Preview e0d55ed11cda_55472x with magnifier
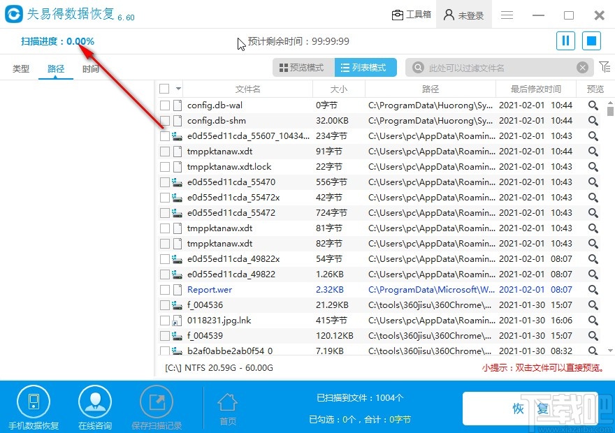 click(x=593, y=198)
